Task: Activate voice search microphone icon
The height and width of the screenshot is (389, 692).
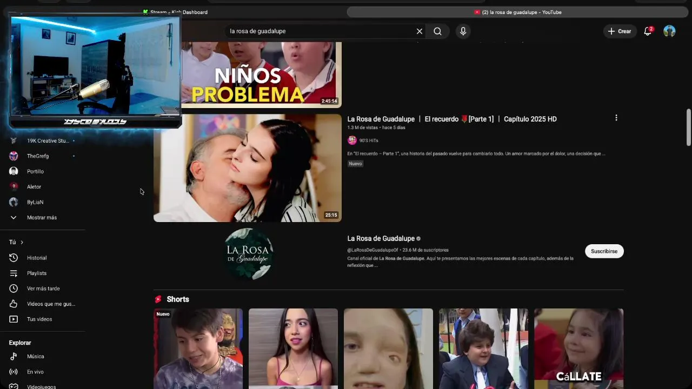Action: [x=463, y=31]
